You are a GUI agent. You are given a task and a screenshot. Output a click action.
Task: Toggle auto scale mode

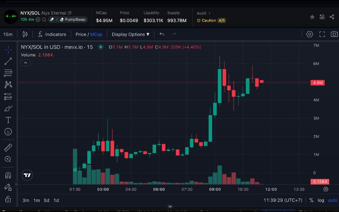pos(333,200)
